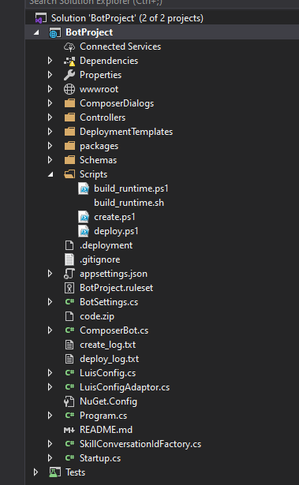Select the build_runtime.sh file name
Screen dimensions: 299x485
[129, 203]
